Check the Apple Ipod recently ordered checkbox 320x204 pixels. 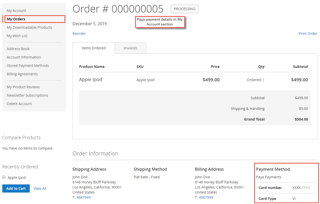click(x=4, y=177)
